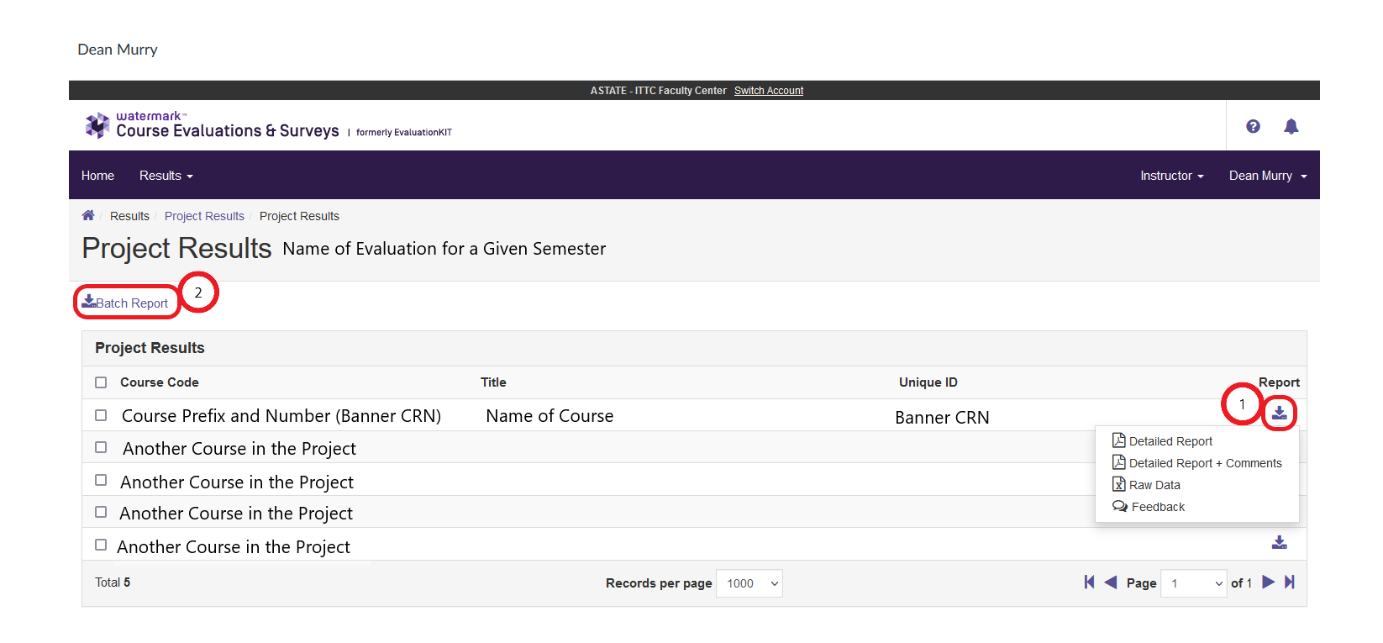Screen dimensions: 1383x643
Task: Open the notifications bell icon
Action: coord(1291,126)
